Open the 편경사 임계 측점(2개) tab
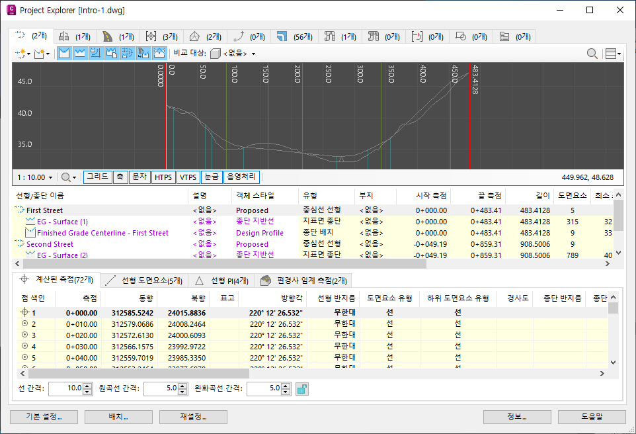Image resolution: width=636 pixels, height=434 pixels. click(304, 281)
